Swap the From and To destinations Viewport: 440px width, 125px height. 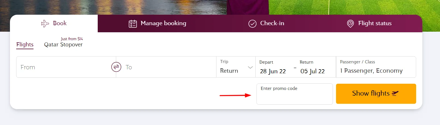[116, 67]
